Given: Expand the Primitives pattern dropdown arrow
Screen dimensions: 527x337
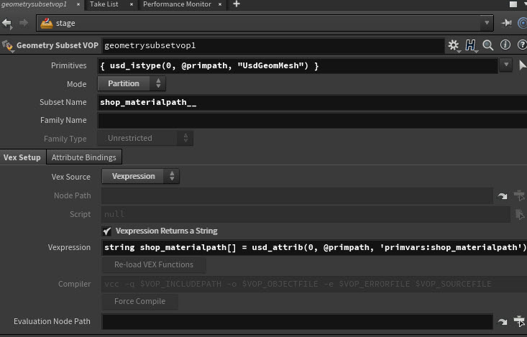Looking at the screenshot, I should coord(506,65).
